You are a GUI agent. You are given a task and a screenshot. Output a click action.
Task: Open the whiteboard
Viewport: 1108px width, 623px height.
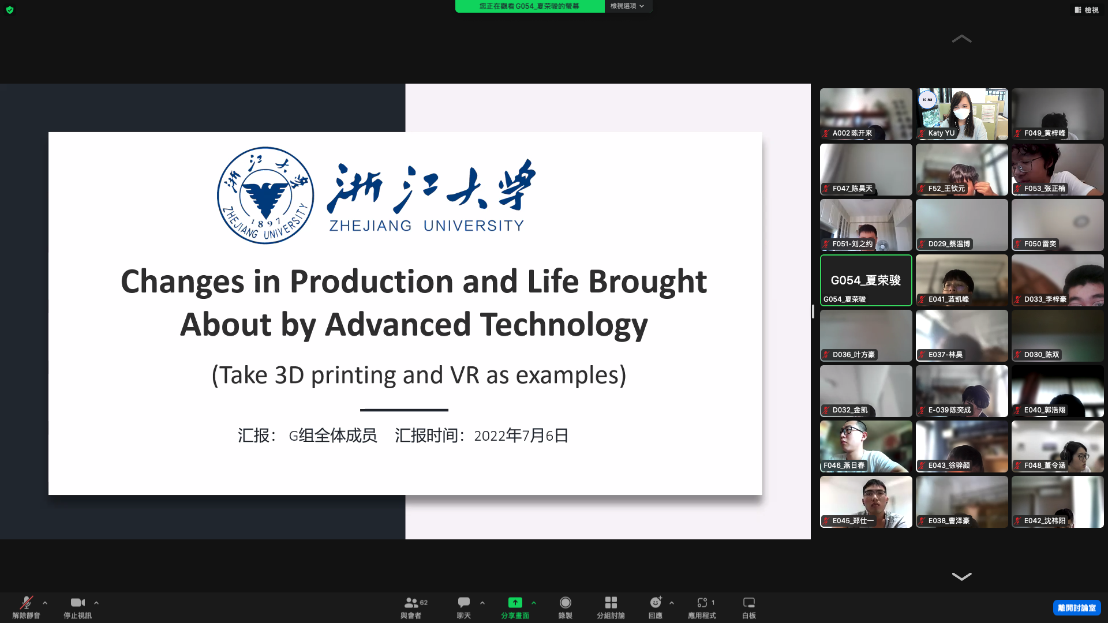pyautogui.click(x=748, y=607)
